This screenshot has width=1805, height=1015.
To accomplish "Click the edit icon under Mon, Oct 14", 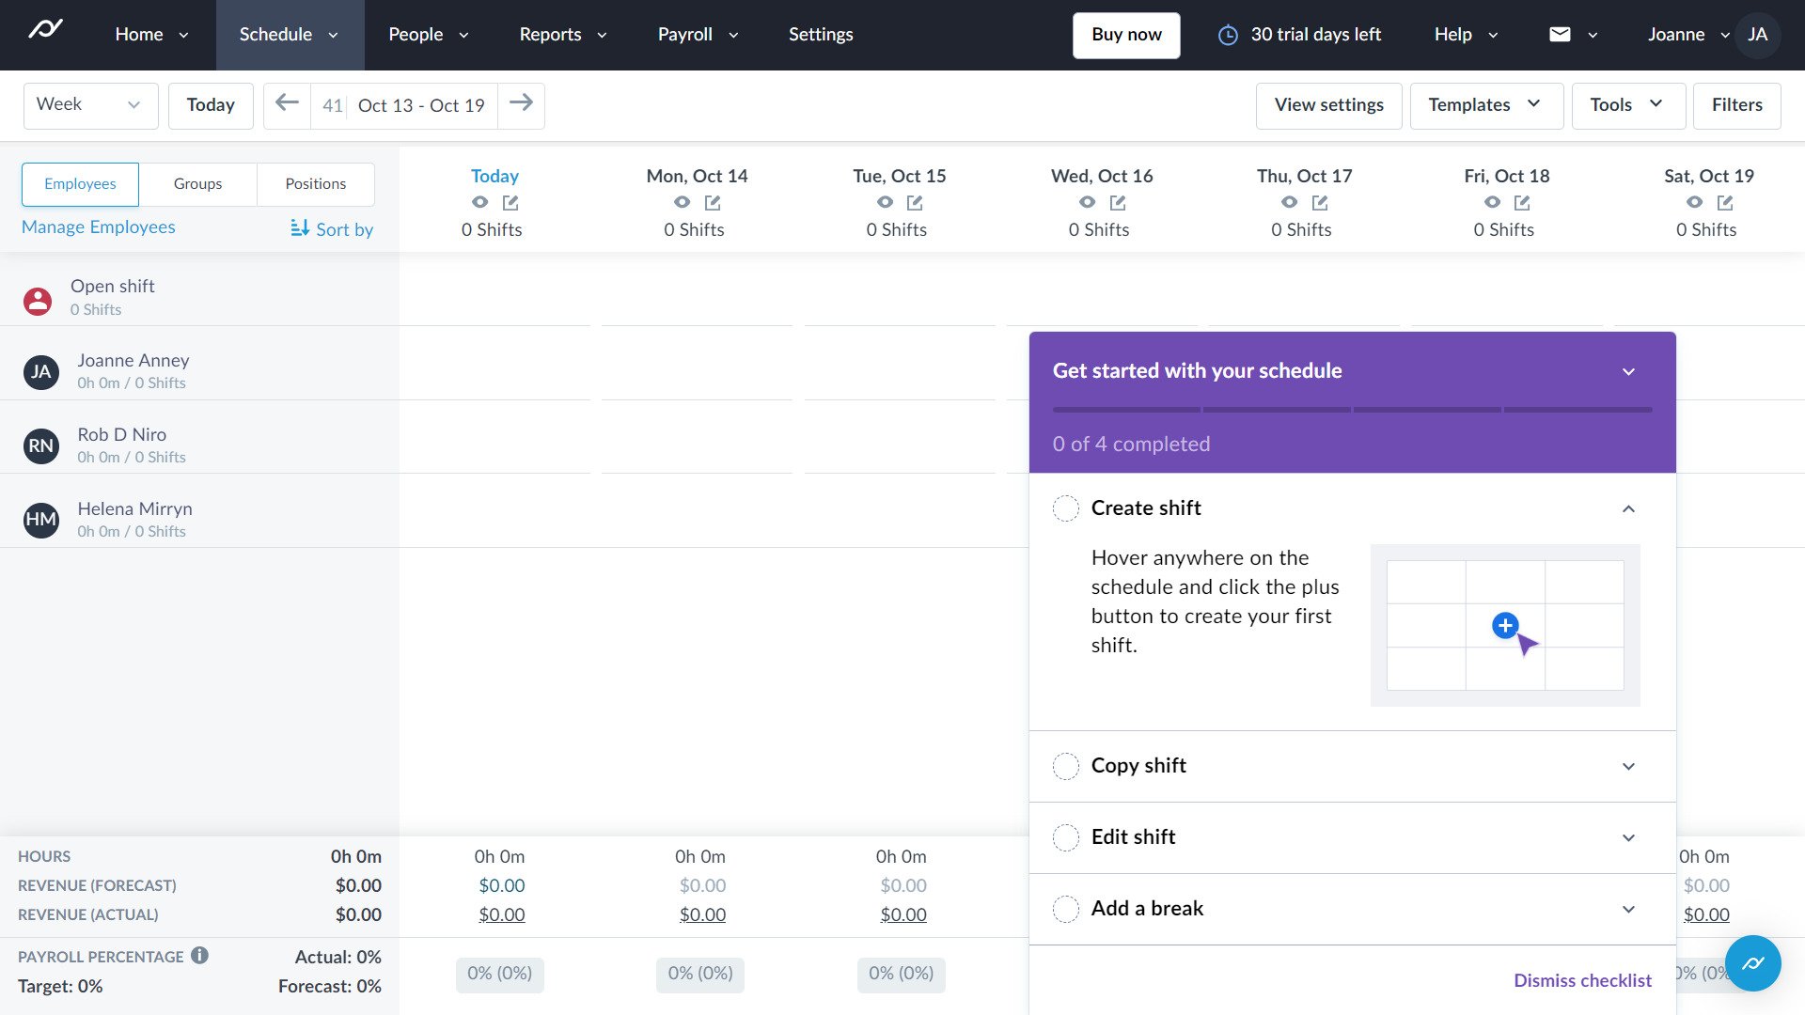I will click(714, 202).
